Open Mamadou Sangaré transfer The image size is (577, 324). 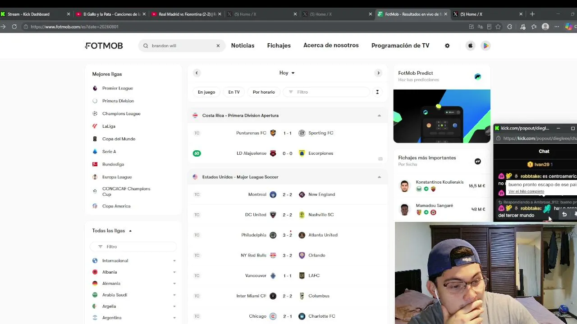[x=442, y=209]
